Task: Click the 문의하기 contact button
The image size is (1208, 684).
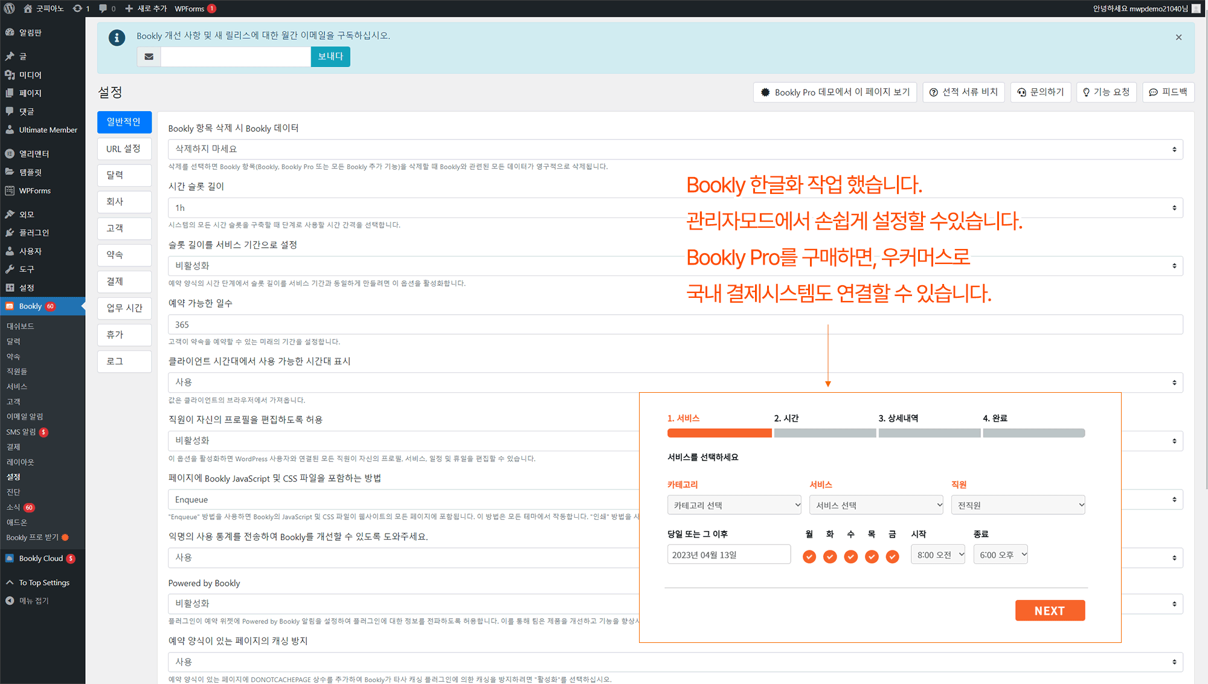Action: click(1041, 92)
